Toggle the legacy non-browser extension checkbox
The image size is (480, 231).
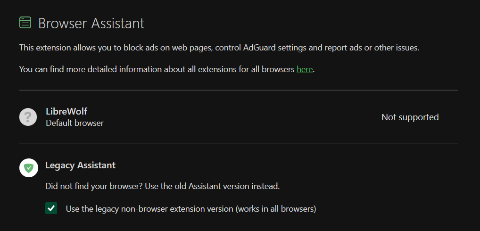pos(51,208)
